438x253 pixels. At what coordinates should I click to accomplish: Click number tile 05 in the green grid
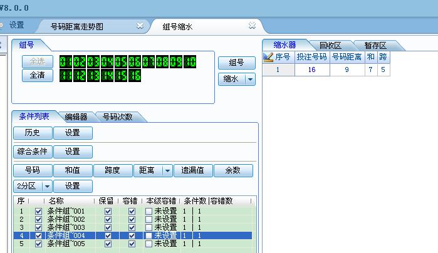tap(121, 62)
